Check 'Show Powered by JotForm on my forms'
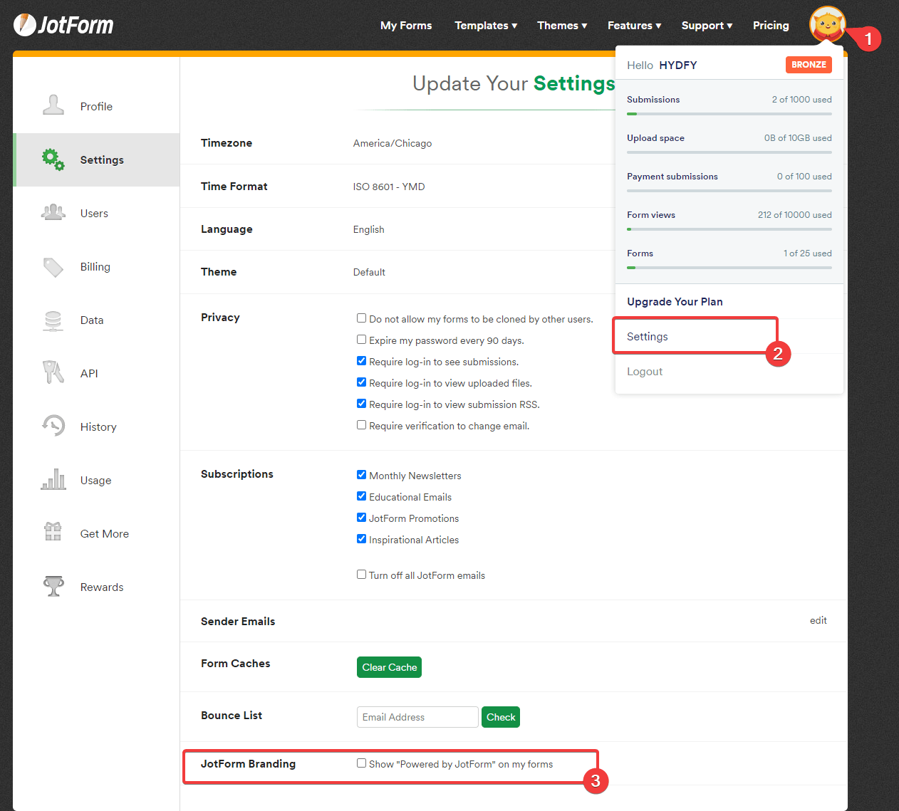This screenshot has height=811, width=899. coord(361,763)
